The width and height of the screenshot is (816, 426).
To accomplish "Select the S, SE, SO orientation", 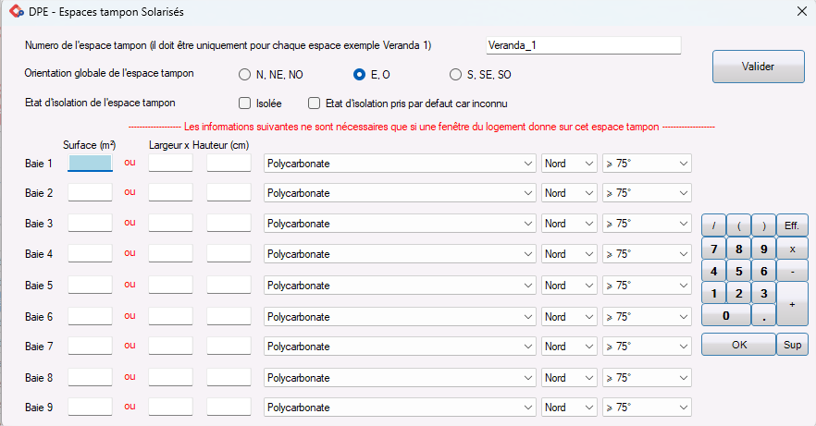I will point(455,75).
